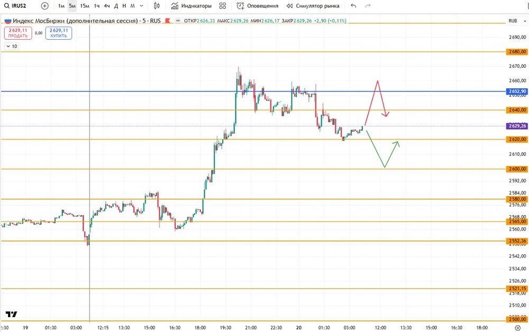Select the 1м timeframe

point(61,6)
